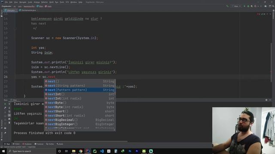
Task: Click pin tab icon in Run panel
Action: [x=5, y=133]
